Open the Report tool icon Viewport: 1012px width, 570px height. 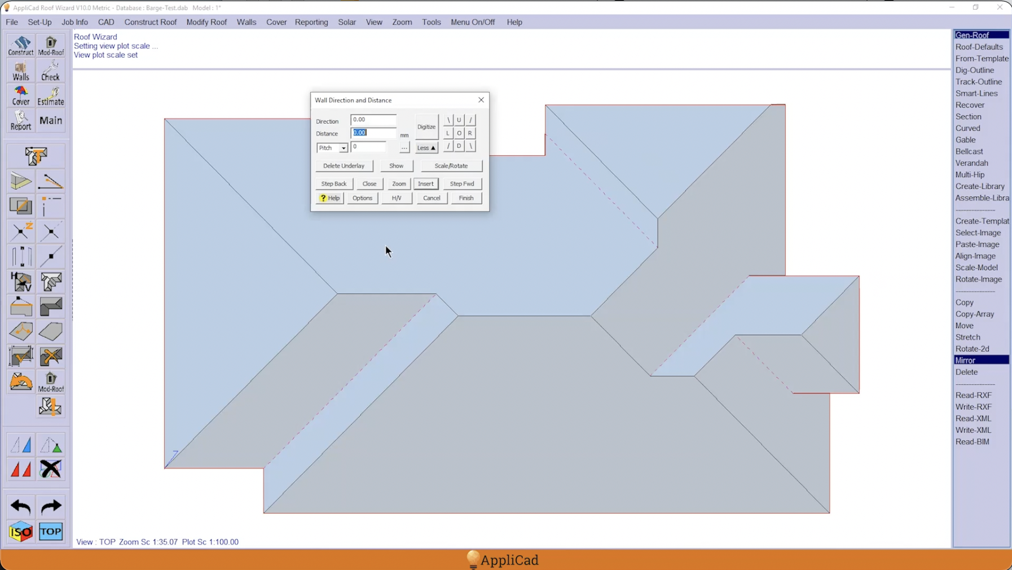20,121
